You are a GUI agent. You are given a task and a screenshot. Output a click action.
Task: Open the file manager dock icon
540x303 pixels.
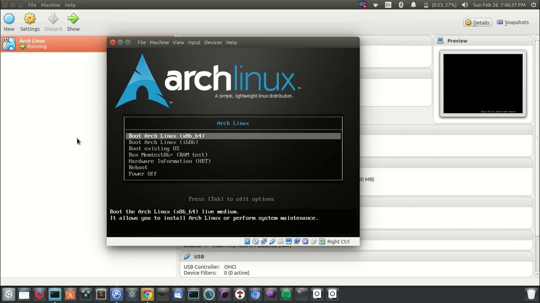click(24, 294)
